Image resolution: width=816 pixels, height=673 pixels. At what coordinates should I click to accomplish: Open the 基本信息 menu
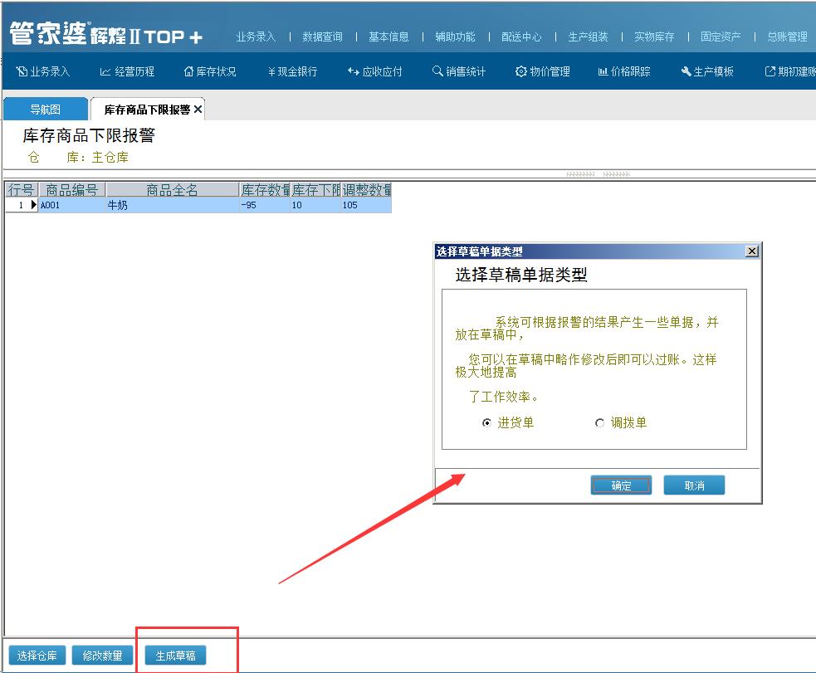(388, 37)
